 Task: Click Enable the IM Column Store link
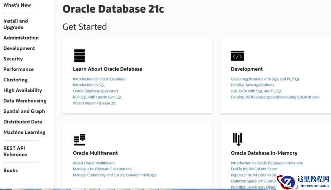pyautogui.click(x=254, y=169)
